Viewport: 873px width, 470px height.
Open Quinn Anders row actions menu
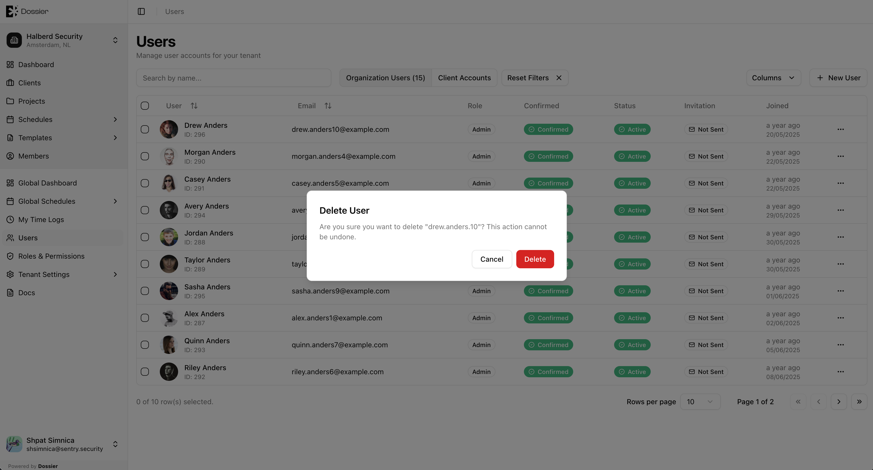coord(840,345)
